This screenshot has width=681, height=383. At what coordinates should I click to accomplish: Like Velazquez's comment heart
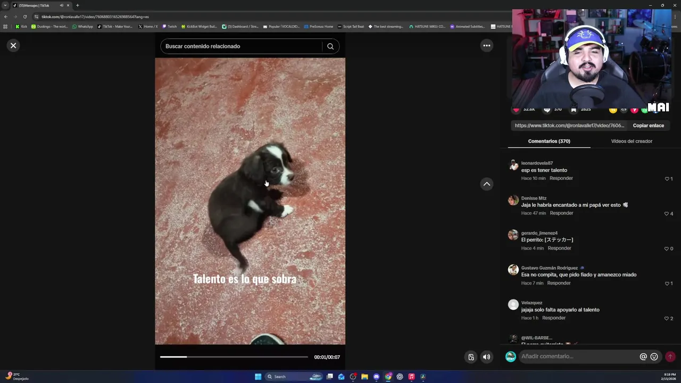pyautogui.click(x=667, y=319)
